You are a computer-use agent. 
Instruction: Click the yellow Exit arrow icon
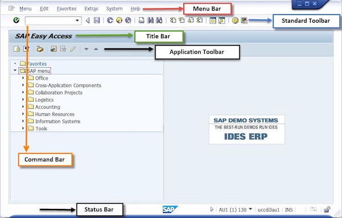[119, 20]
